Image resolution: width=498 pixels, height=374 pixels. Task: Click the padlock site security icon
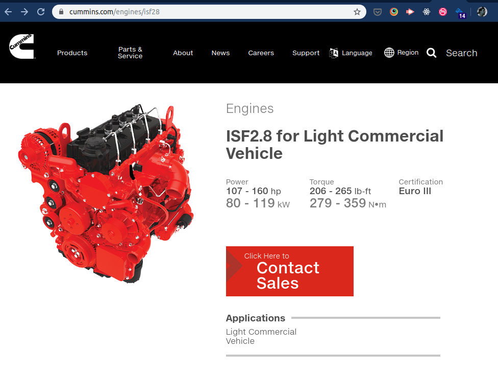(61, 12)
